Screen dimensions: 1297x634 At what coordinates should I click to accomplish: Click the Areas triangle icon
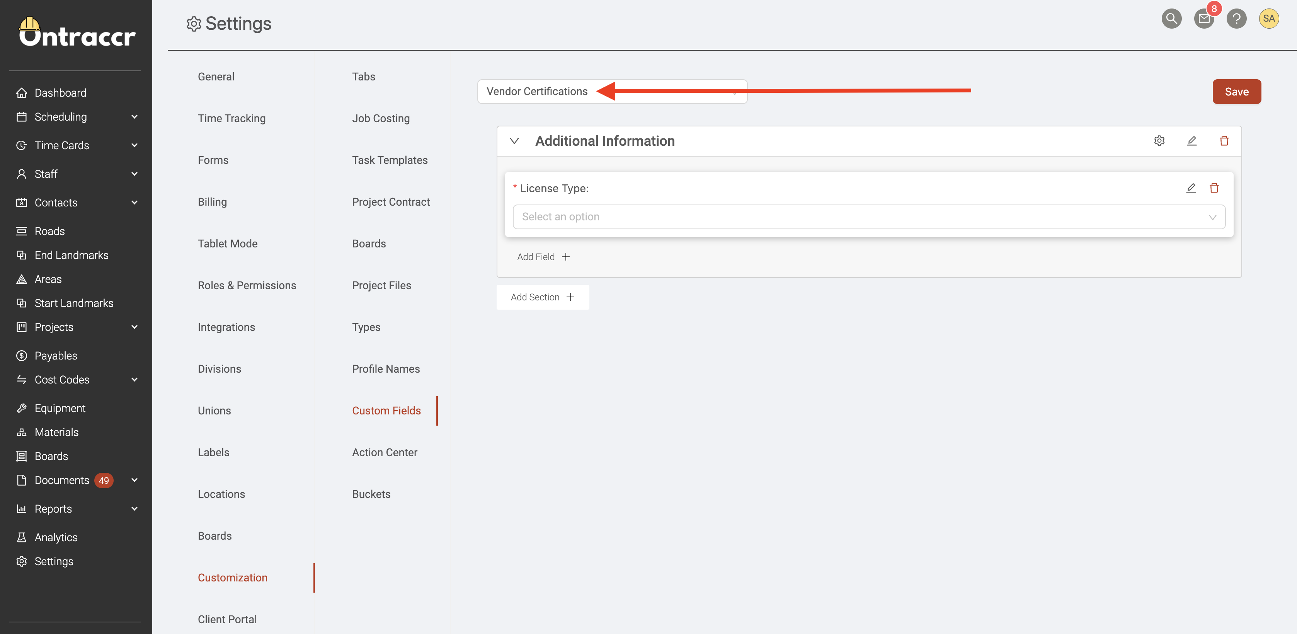(x=22, y=279)
